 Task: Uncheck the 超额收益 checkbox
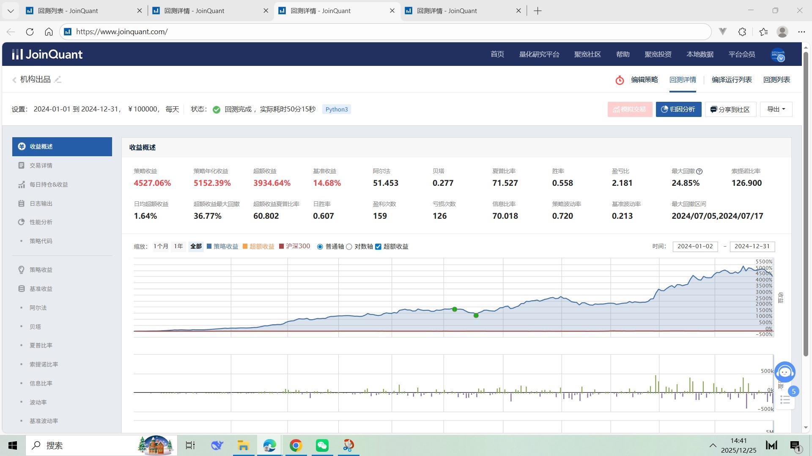378,247
